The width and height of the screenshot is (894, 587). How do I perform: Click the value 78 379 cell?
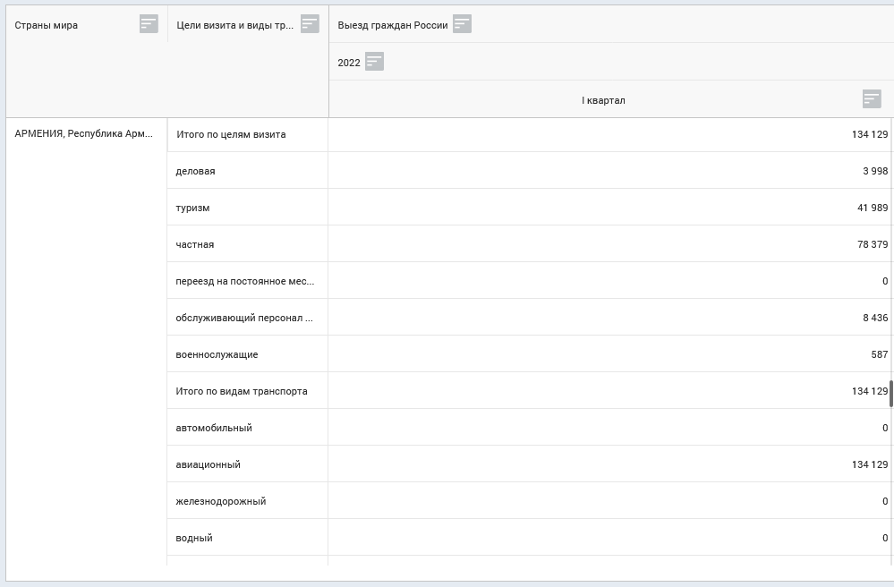872,244
